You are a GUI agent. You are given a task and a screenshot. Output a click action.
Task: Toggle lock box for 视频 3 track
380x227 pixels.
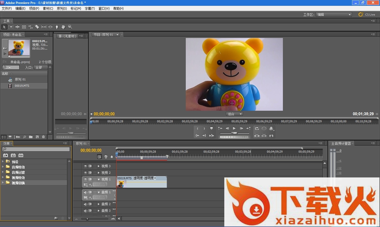pos(95,166)
